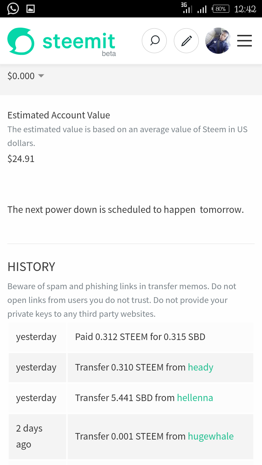262x465 pixels.
Task: Open hugewhale's profile link
Action: (x=211, y=436)
